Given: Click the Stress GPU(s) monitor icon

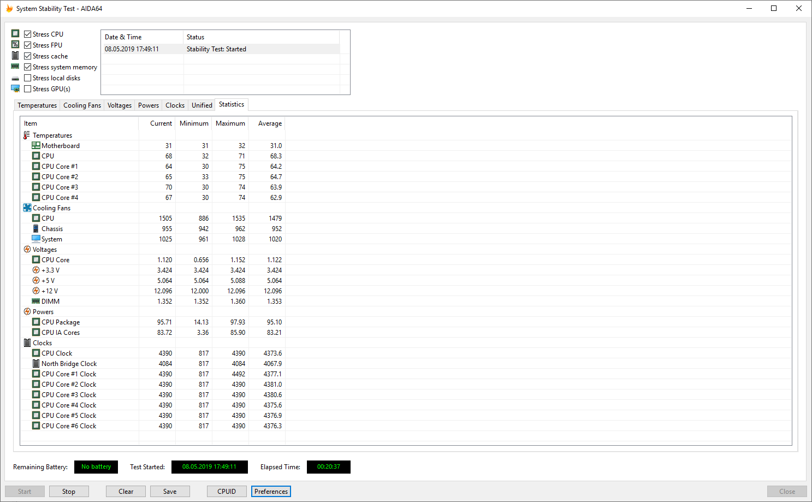Looking at the screenshot, I should (15, 88).
